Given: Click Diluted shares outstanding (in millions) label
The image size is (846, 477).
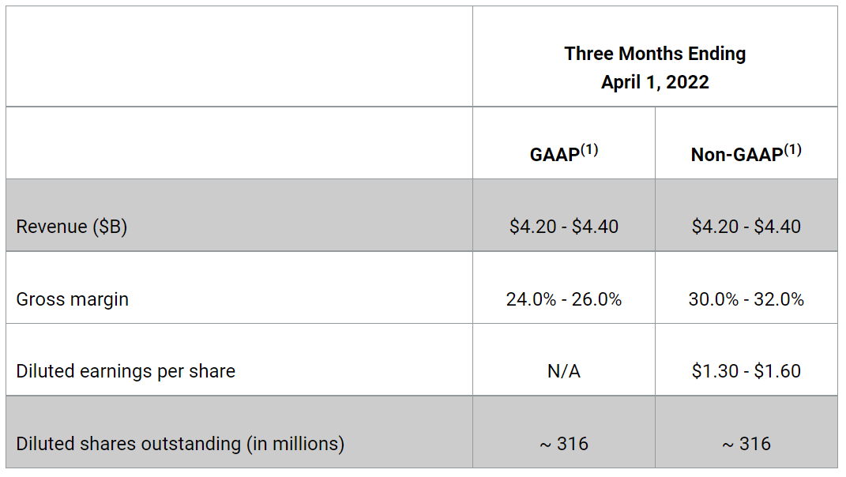Looking at the screenshot, I should [180, 444].
